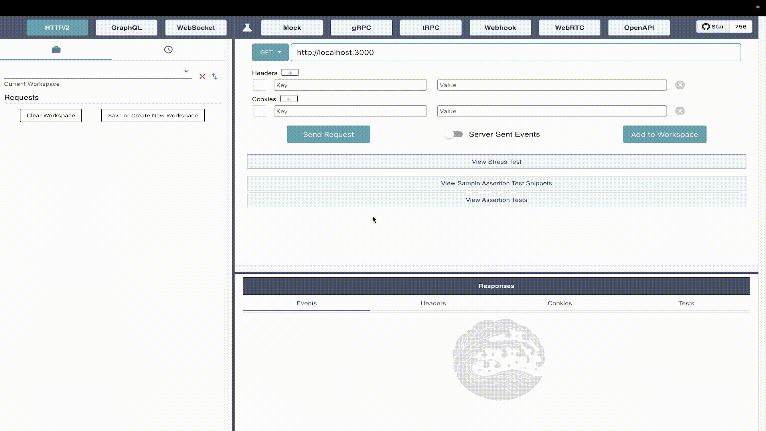Image resolution: width=766 pixels, height=431 pixels.
Task: Click the import/export arrows icon
Action: coord(214,76)
